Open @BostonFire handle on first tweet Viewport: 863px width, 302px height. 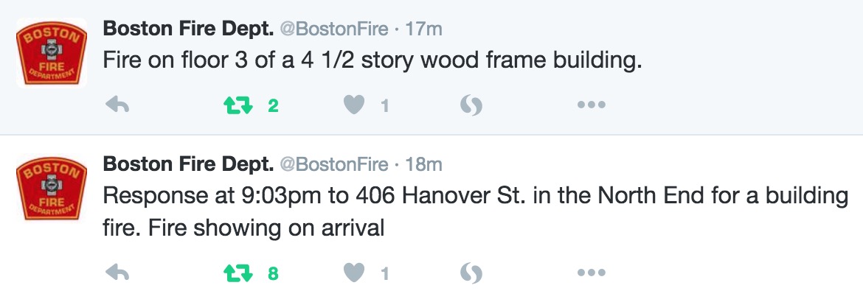click(x=334, y=29)
